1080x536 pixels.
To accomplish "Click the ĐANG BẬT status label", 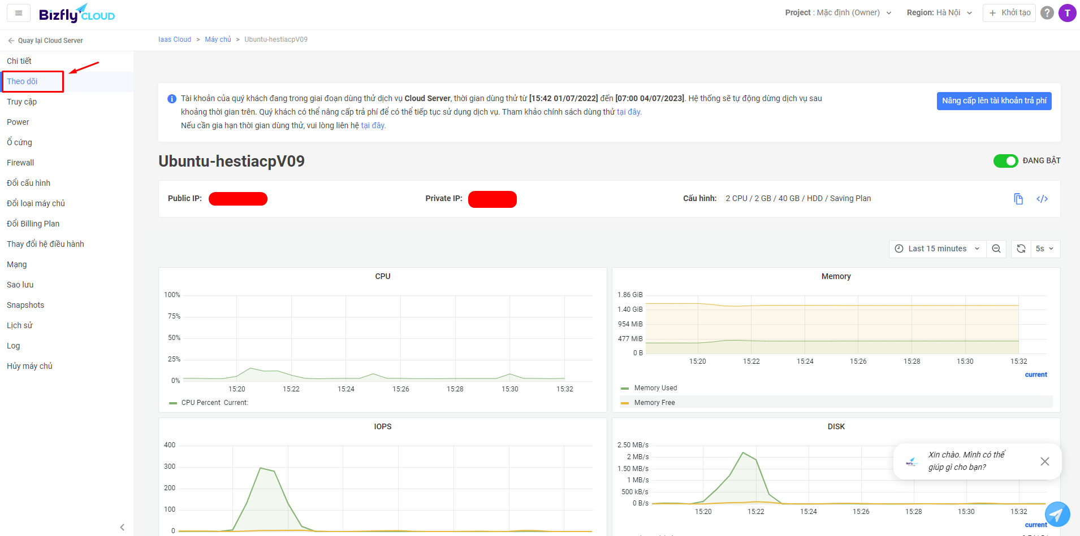I will 1042,161.
